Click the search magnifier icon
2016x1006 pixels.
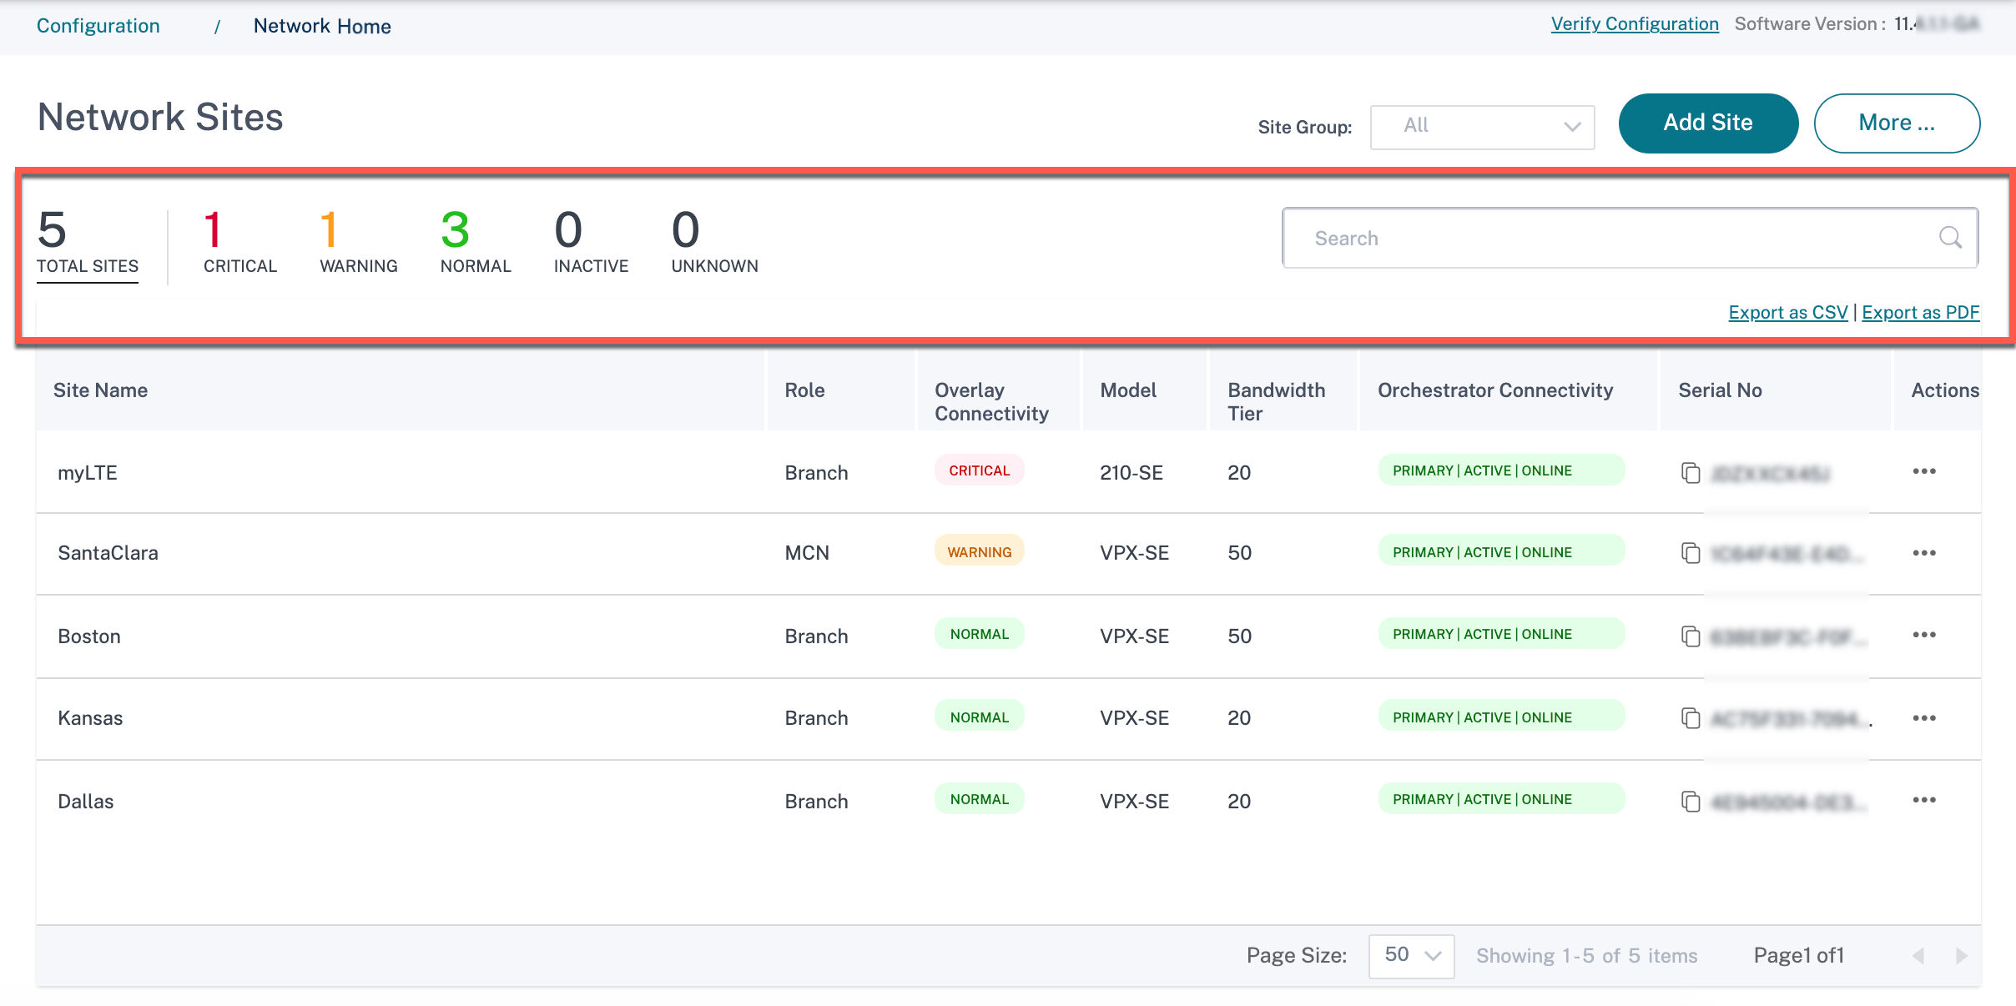(x=1950, y=238)
